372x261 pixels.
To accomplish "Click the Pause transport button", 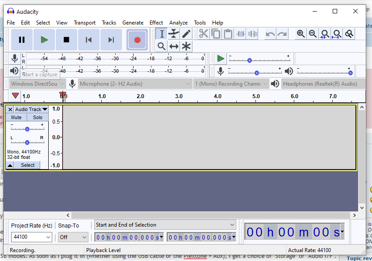I will [22, 40].
